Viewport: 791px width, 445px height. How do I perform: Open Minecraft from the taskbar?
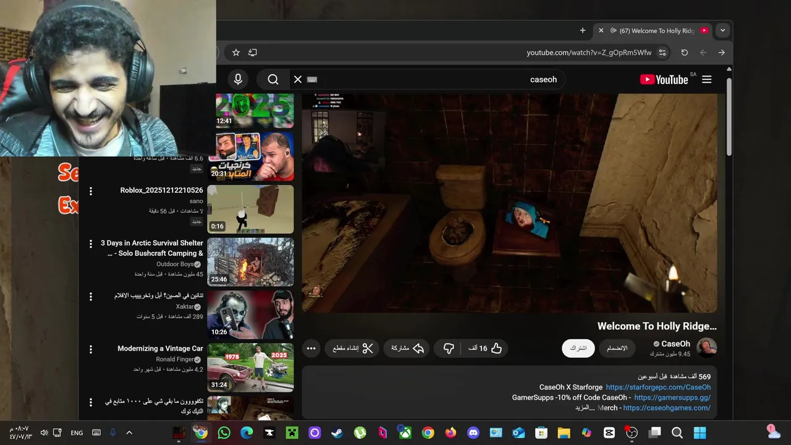[292, 433]
